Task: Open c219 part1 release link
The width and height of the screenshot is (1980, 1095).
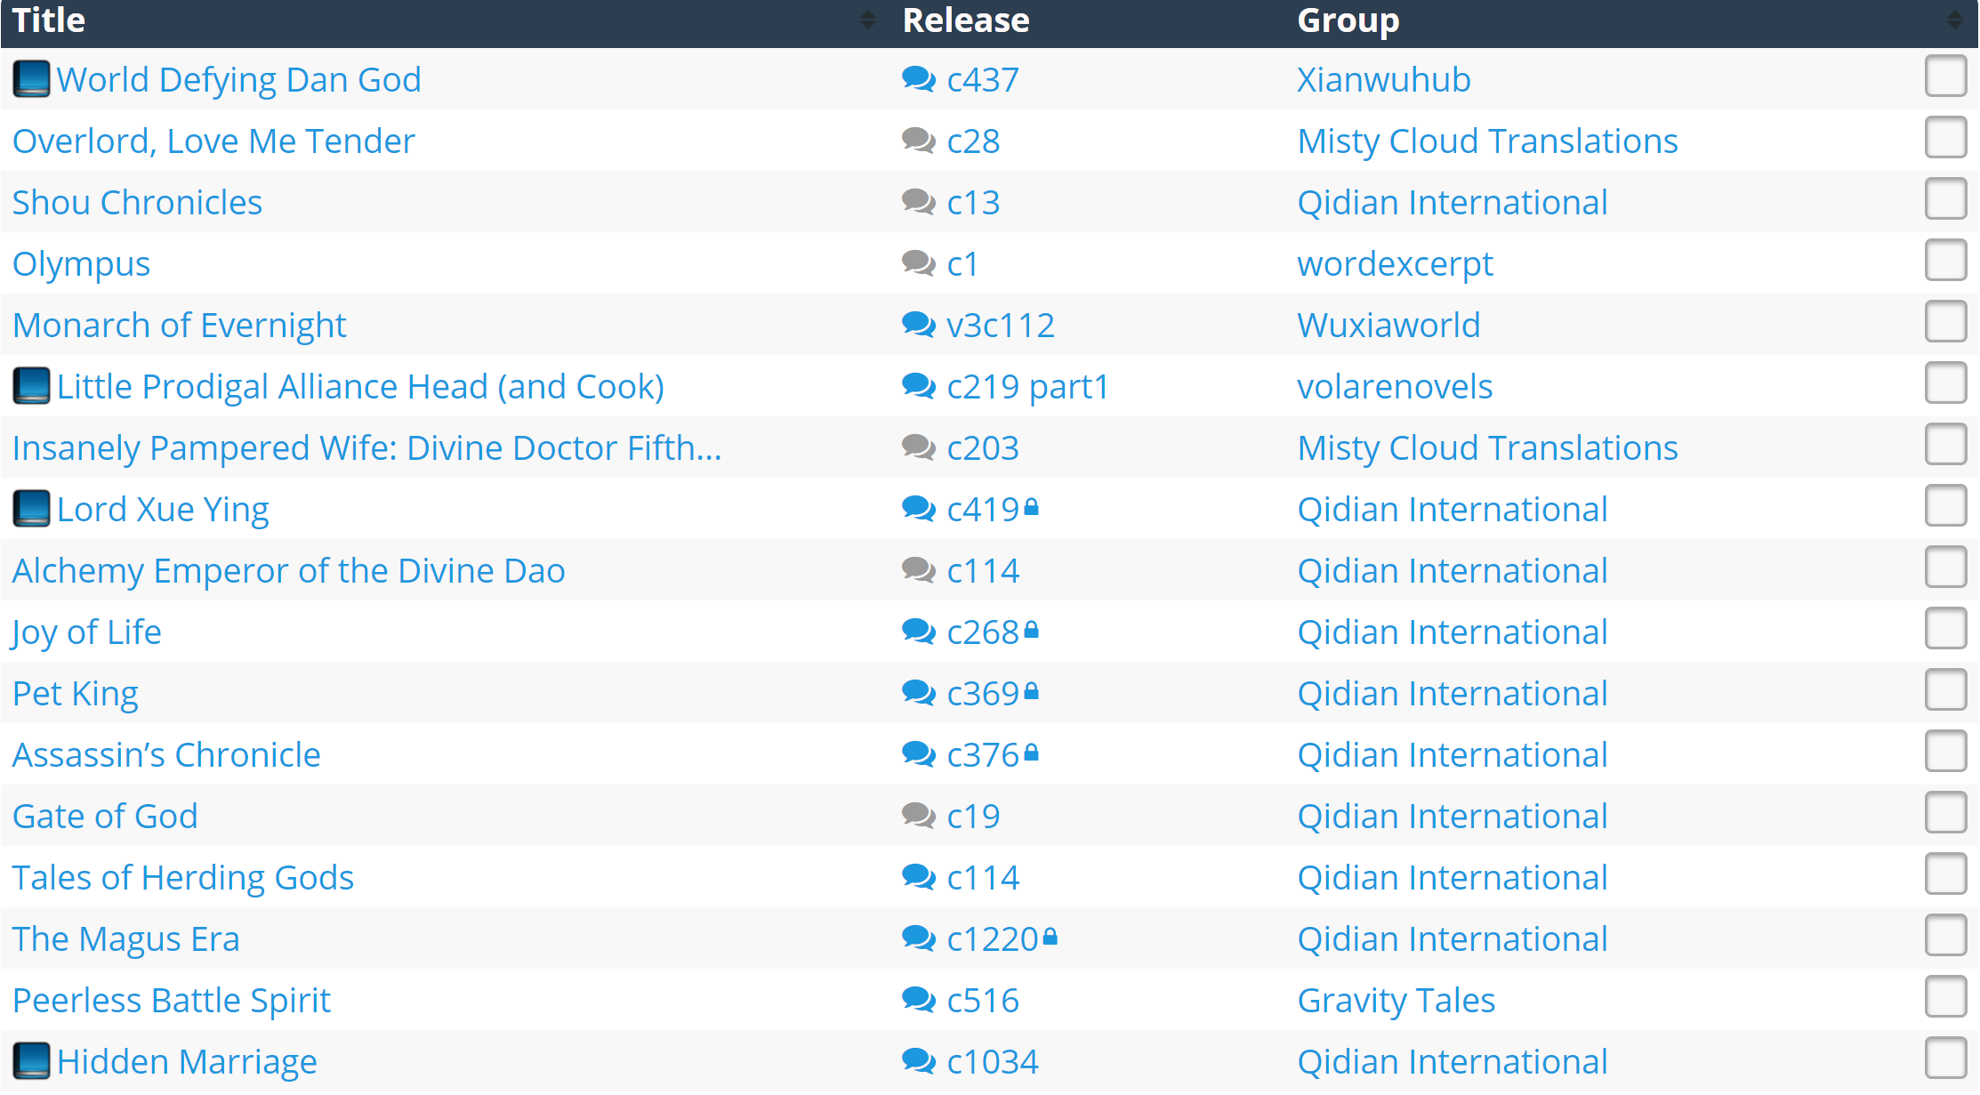Action: tap(1028, 386)
